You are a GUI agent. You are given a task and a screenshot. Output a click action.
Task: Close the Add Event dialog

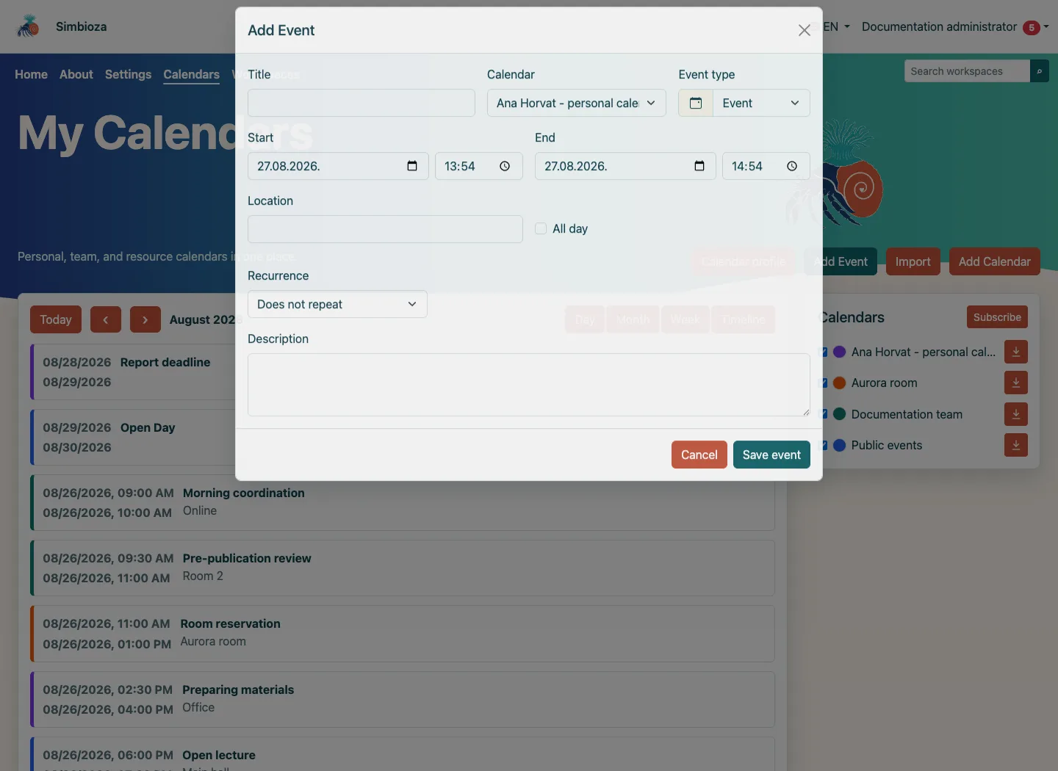click(805, 30)
